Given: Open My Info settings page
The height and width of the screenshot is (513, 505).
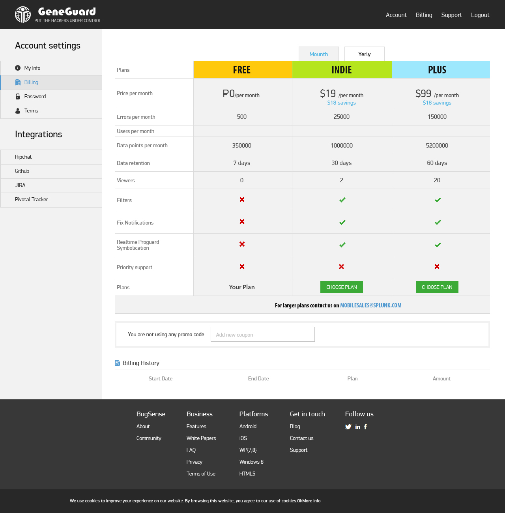Looking at the screenshot, I should (51, 68).
